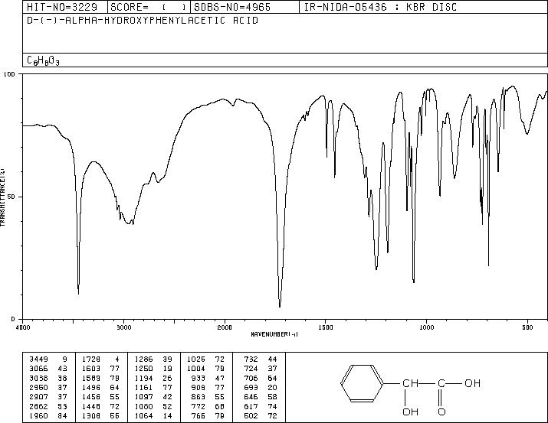
Task: Select the 3449 peak entry in table
Action: click(48, 360)
